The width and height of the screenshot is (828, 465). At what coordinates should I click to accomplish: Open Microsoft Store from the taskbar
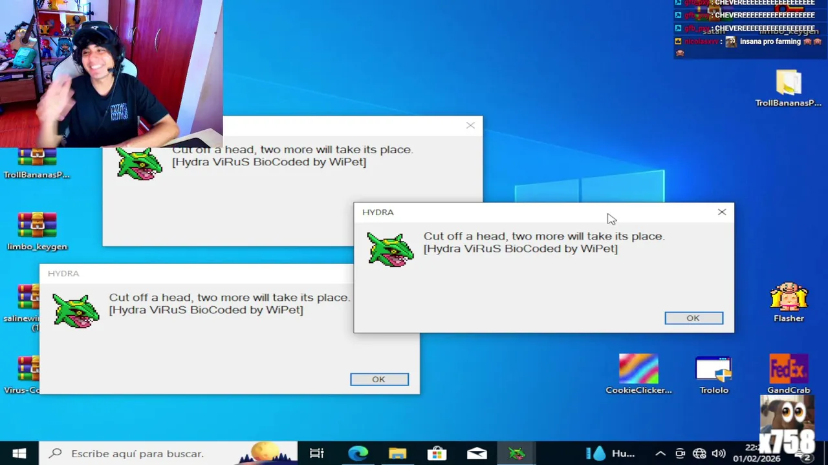(437, 453)
